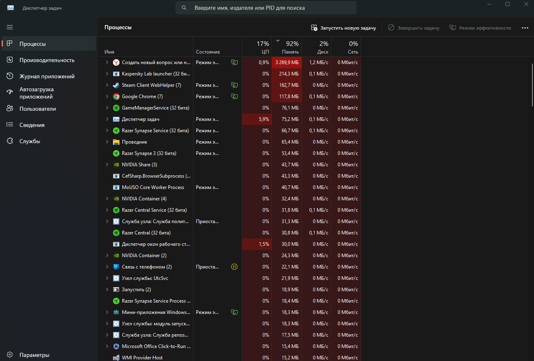
Task: Click the efficiency leaf for Google Chrome row
Action: tap(234, 97)
